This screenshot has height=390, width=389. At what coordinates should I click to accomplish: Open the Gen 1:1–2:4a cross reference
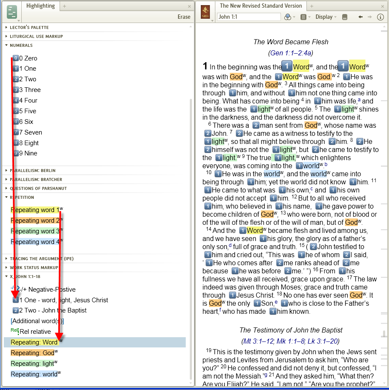(291, 53)
